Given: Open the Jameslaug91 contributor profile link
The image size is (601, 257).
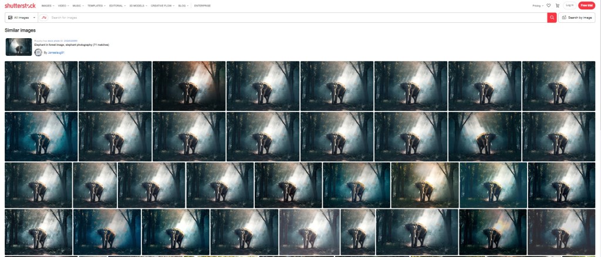Looking at the screenshot, I should [56, 52].
